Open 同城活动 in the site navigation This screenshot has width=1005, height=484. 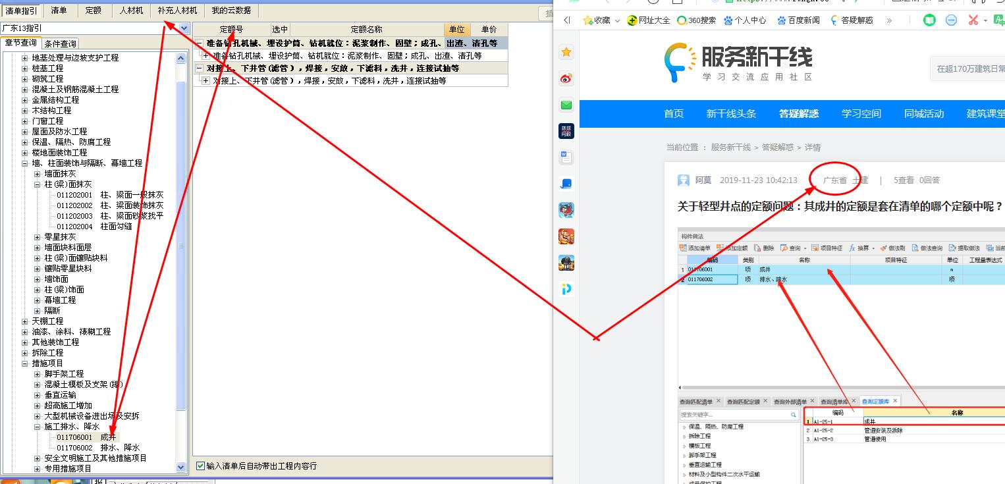point(924,114)
